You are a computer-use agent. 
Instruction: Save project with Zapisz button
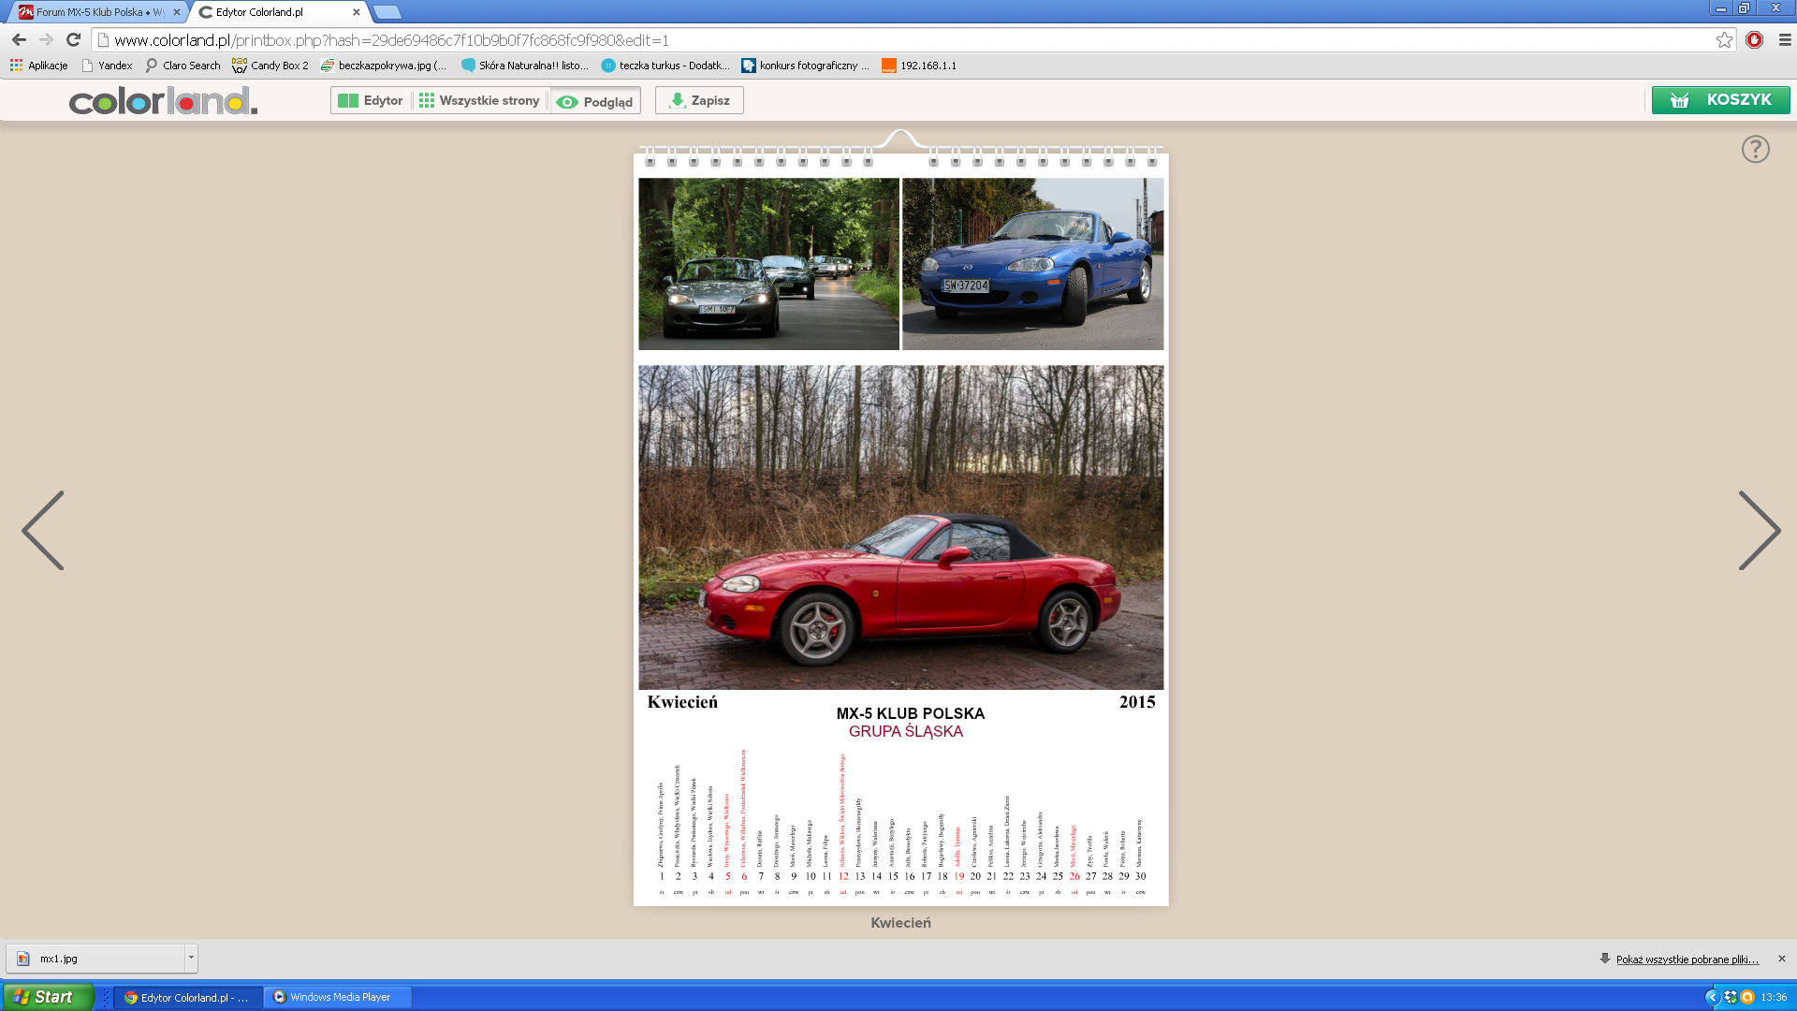tap(699, 101)
